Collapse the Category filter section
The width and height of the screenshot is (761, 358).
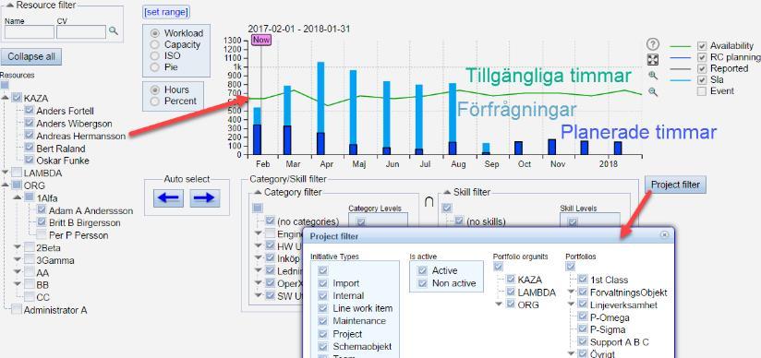pyautogui.click(x=258, y=193)
